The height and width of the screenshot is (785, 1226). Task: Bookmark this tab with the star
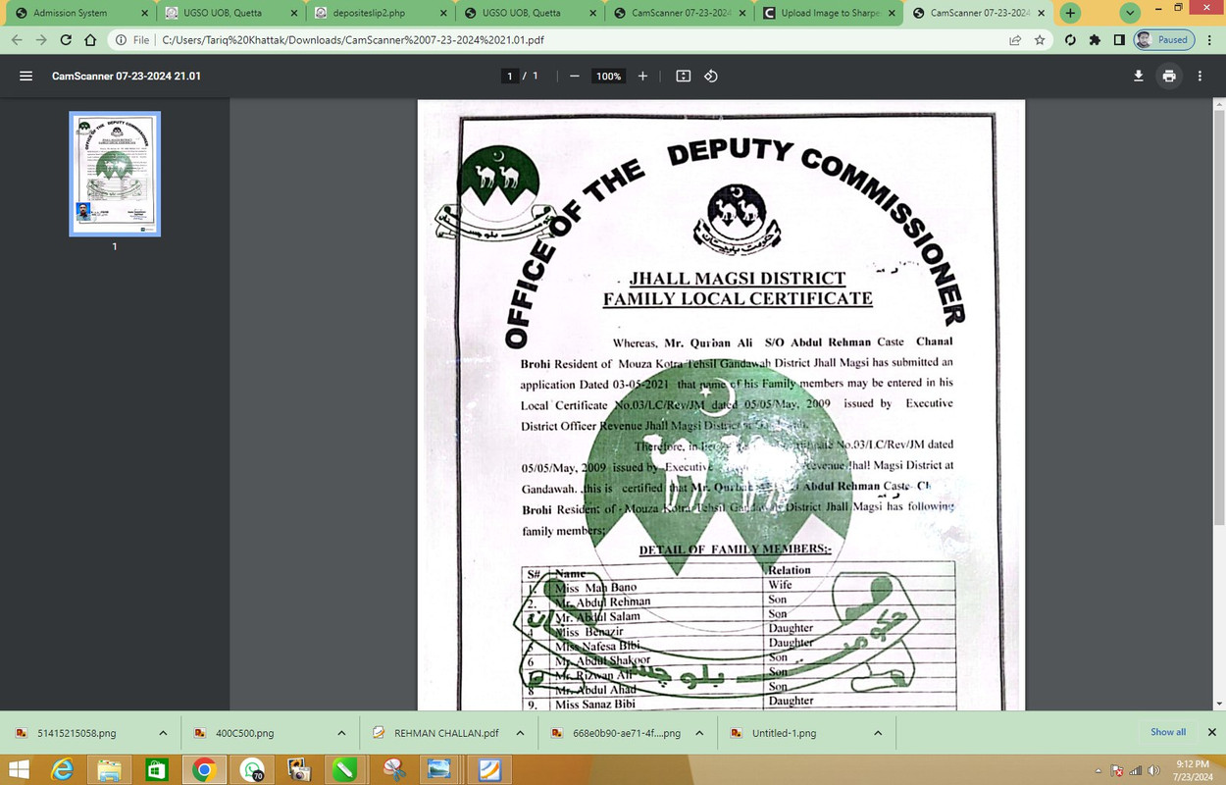point(1040,40)
